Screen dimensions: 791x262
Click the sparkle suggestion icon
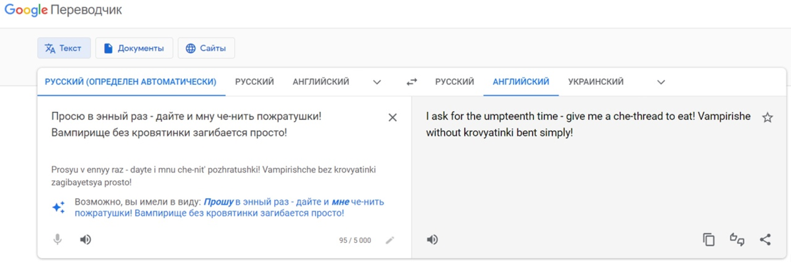(59, 207)
